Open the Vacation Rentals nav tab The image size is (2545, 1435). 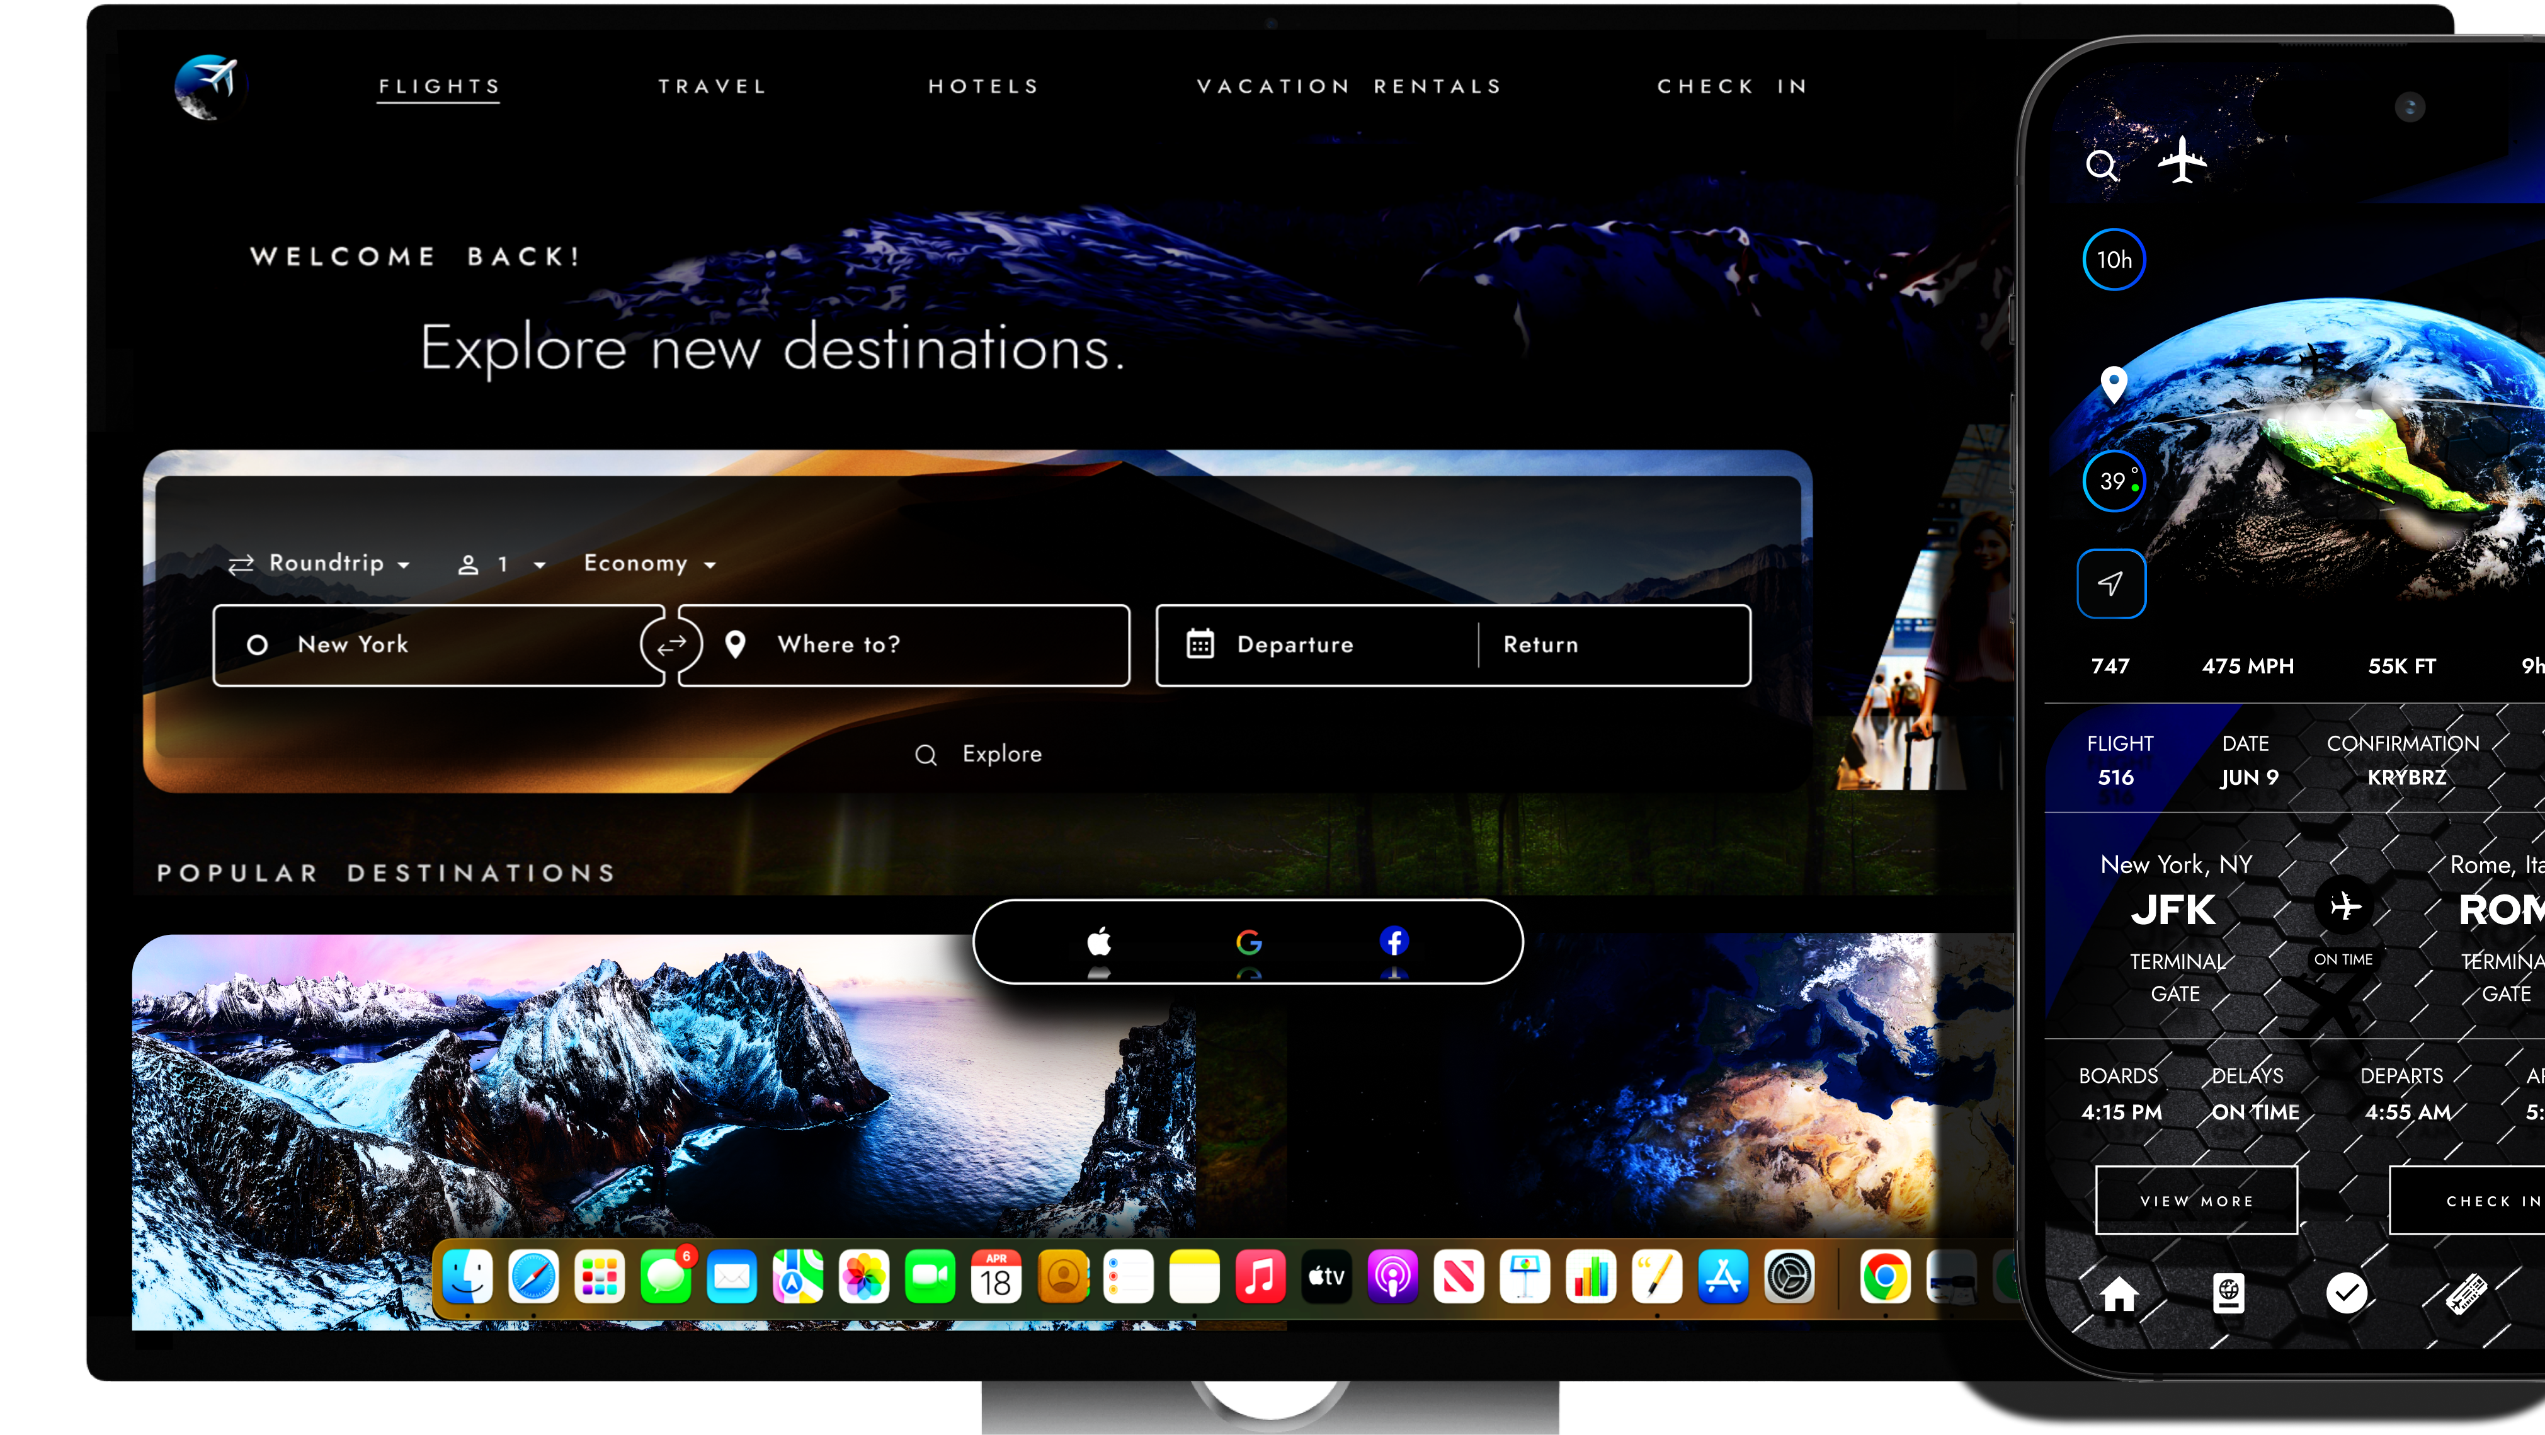coord(1348,87)
